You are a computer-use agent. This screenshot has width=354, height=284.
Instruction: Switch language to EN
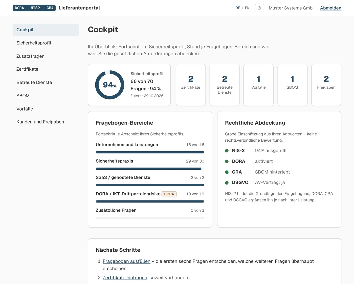tap(247, 8)
